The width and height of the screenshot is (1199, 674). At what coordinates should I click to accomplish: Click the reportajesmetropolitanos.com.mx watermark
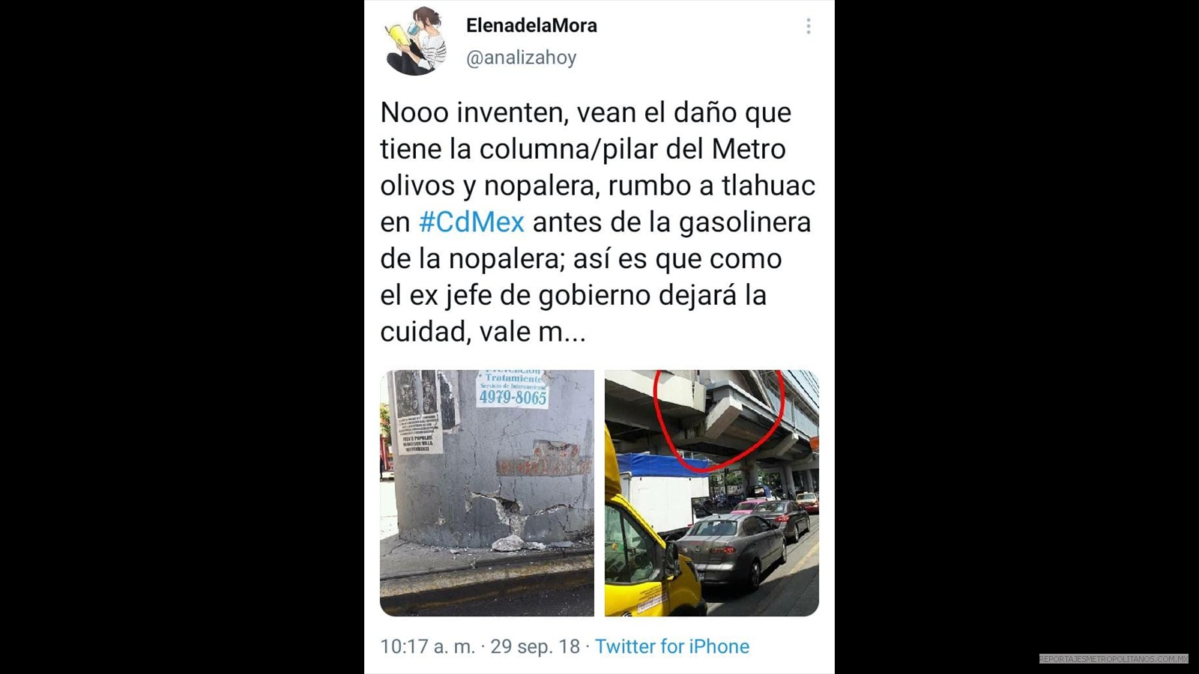(1114, 659)
